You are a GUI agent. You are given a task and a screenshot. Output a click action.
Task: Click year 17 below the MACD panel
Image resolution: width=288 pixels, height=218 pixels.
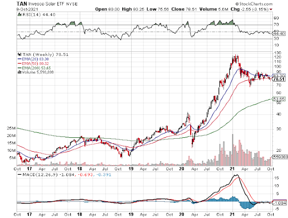pyautogui.click(x=29, y=214)
